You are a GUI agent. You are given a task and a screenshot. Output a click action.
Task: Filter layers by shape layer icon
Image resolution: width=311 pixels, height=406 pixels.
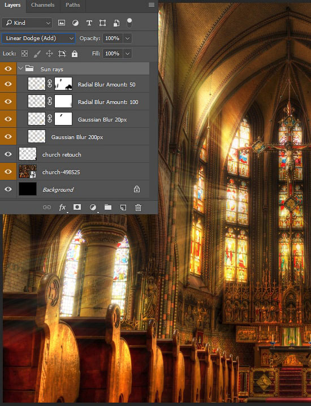(x=102, y=23)
